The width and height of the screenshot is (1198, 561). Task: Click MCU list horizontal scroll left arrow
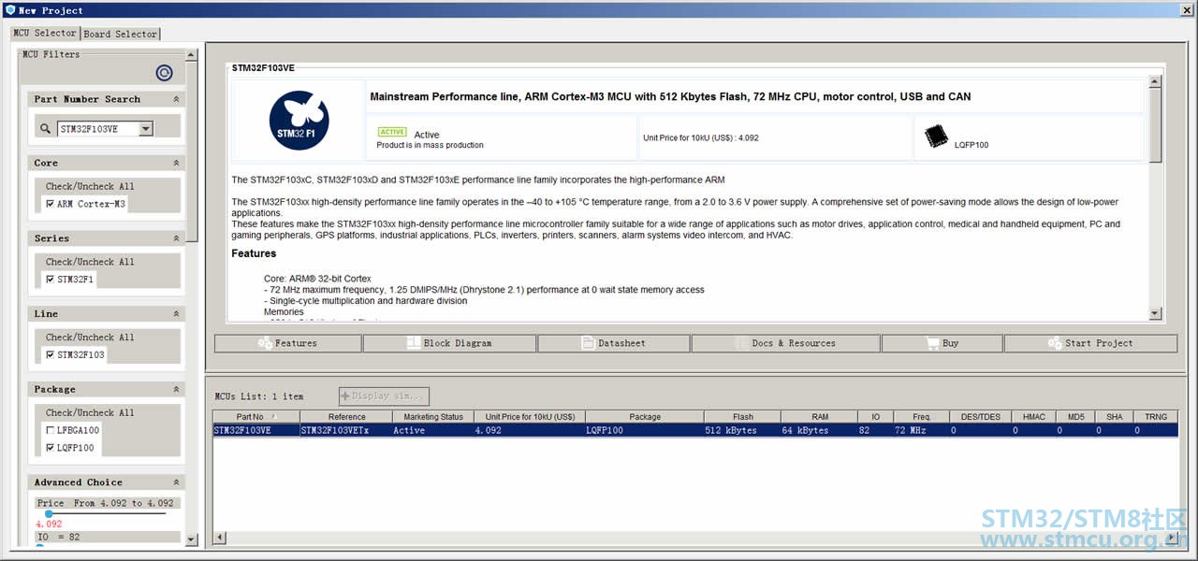(x=220, y=538)
